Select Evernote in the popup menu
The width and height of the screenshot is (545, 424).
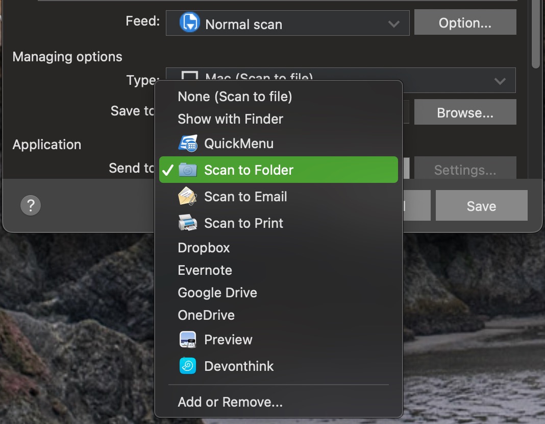pos(279,270)
